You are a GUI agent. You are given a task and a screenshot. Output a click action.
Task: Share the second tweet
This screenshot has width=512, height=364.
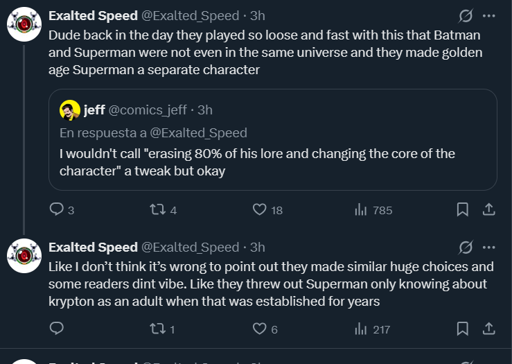coord(488,329)
